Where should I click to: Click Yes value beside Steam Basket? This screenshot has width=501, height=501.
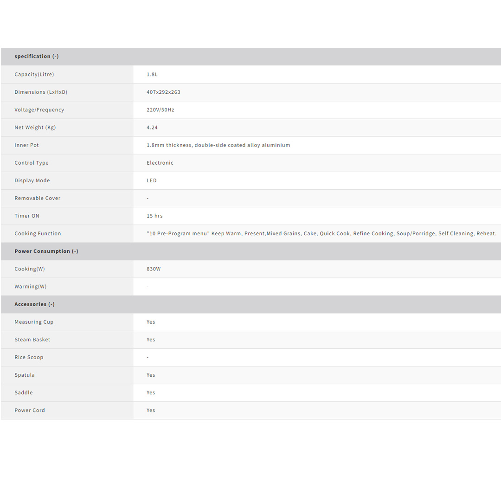point(151,340)
